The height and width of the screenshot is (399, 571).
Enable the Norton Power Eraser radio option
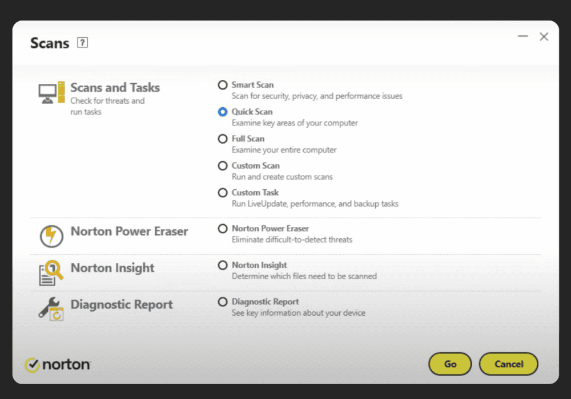223,229
